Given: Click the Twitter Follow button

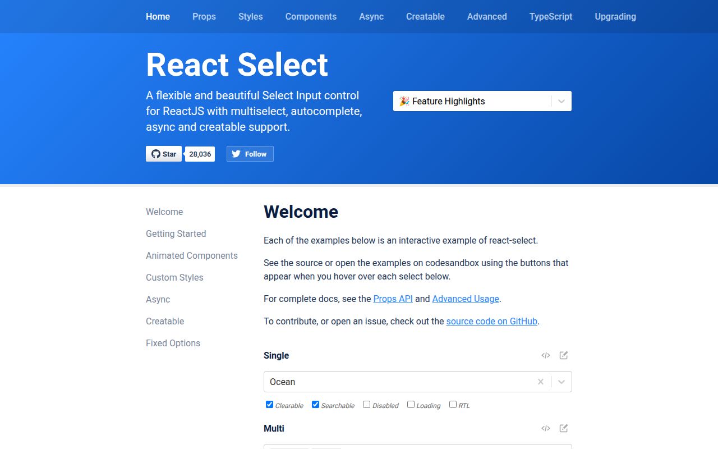Looking at the screenshot, I should (250, 154).
